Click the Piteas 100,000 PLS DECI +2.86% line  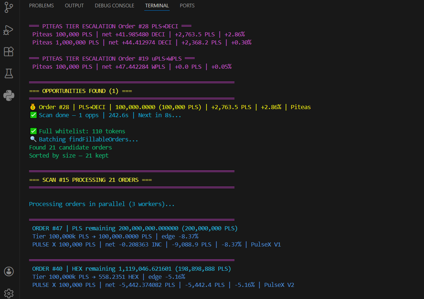(x=139, y=34)
